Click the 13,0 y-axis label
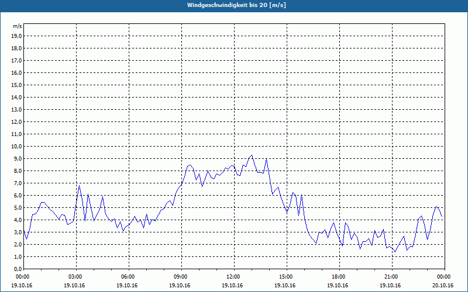468x292 pixels. click(16, 110)
